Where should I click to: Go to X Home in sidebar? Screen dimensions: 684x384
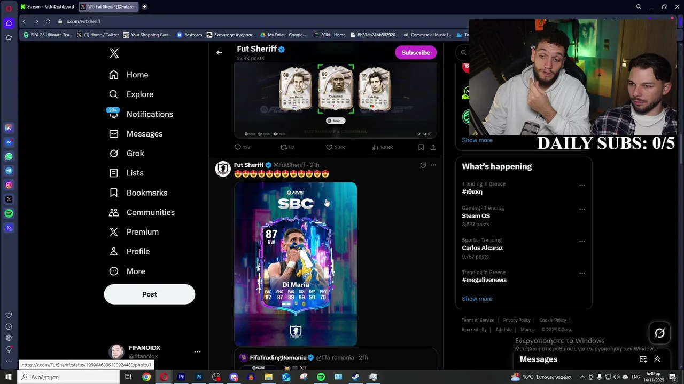[128, 75]
